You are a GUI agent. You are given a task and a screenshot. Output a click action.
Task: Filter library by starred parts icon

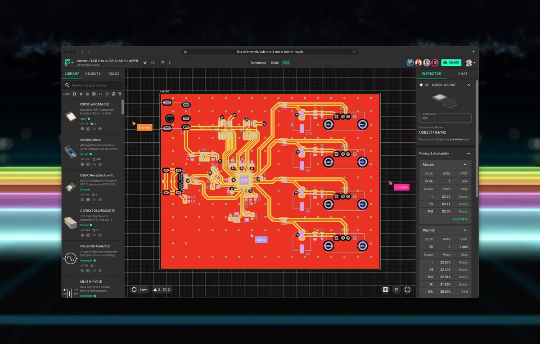(81, 94)
